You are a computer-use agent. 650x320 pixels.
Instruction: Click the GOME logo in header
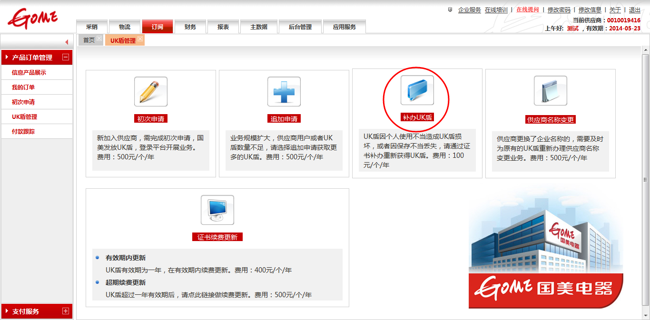coord(33,19)
